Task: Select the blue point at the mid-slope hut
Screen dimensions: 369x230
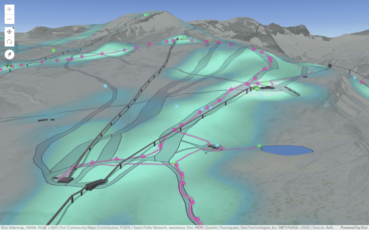Action: 217,145
